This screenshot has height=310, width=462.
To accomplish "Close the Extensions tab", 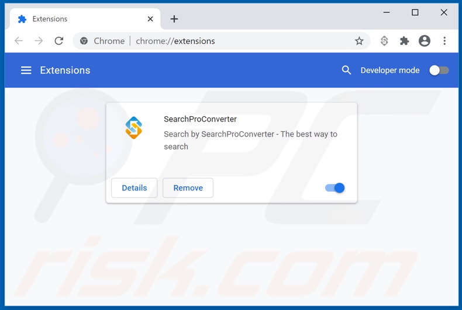I will pos(150,19).
